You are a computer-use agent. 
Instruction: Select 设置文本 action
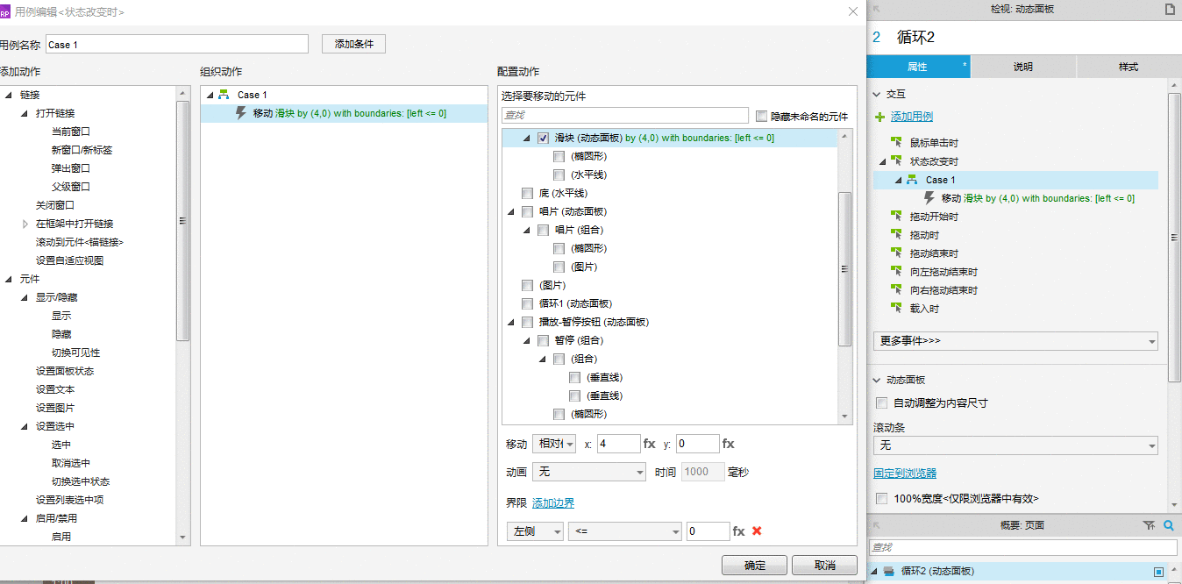pos(55,389)
